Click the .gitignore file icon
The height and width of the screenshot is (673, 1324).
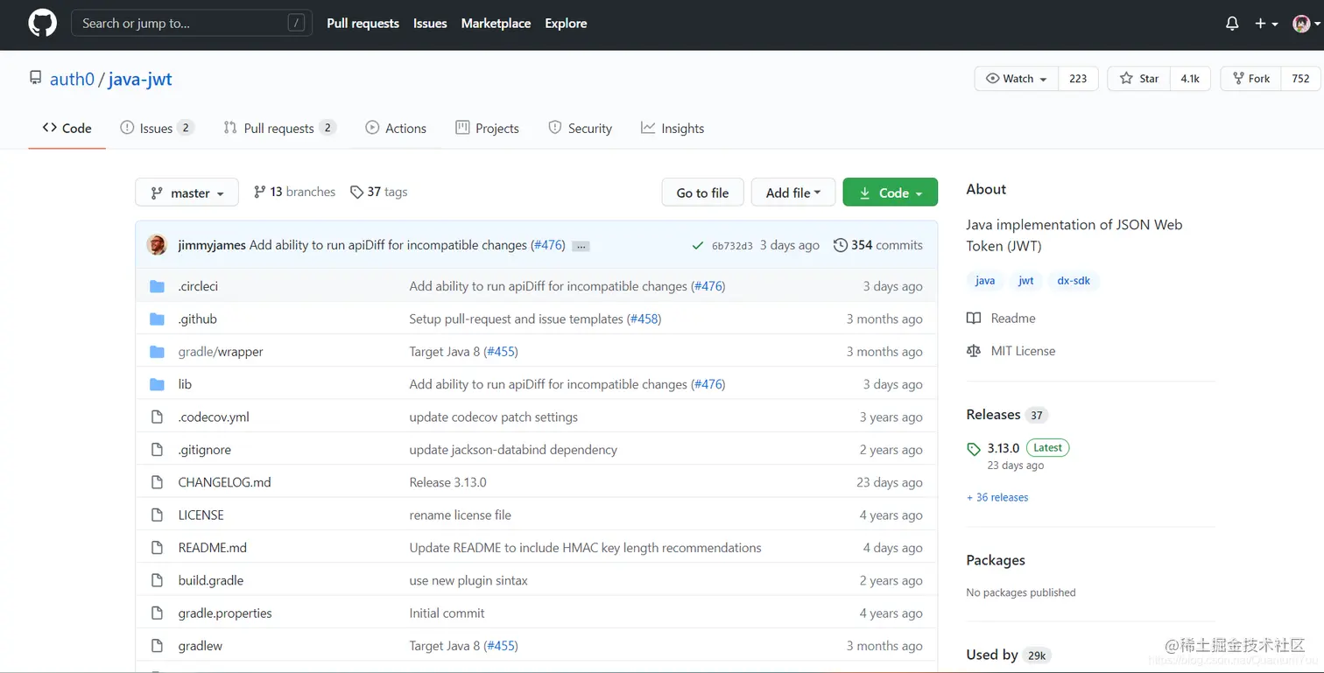[x=158, y=450]
